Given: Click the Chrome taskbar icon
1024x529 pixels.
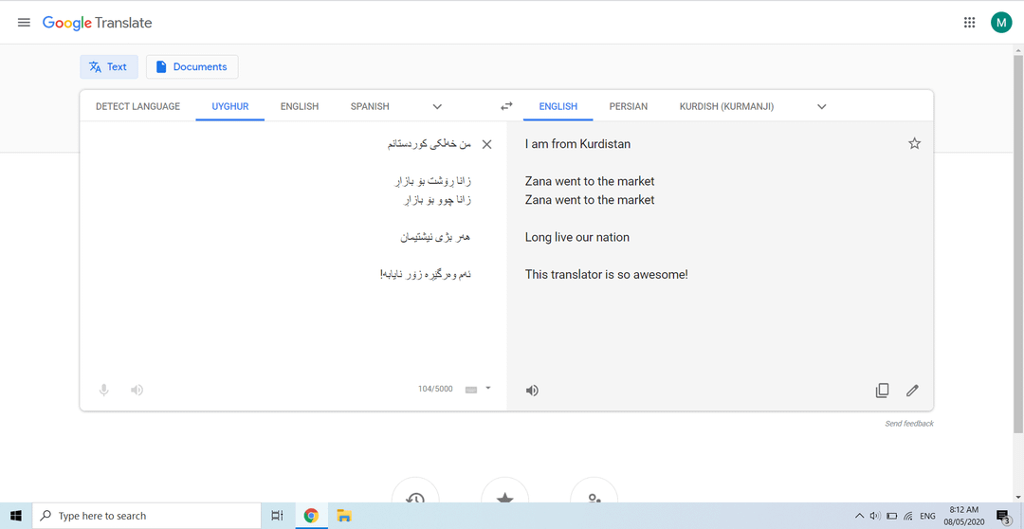Looking at the screenshot, I should pyautogui.click(x=311, y=516).
